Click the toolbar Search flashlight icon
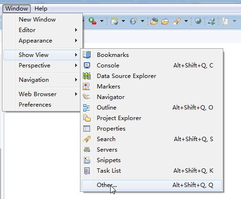Viewport: 241px width, 199px height. click(x=177, y=21)
